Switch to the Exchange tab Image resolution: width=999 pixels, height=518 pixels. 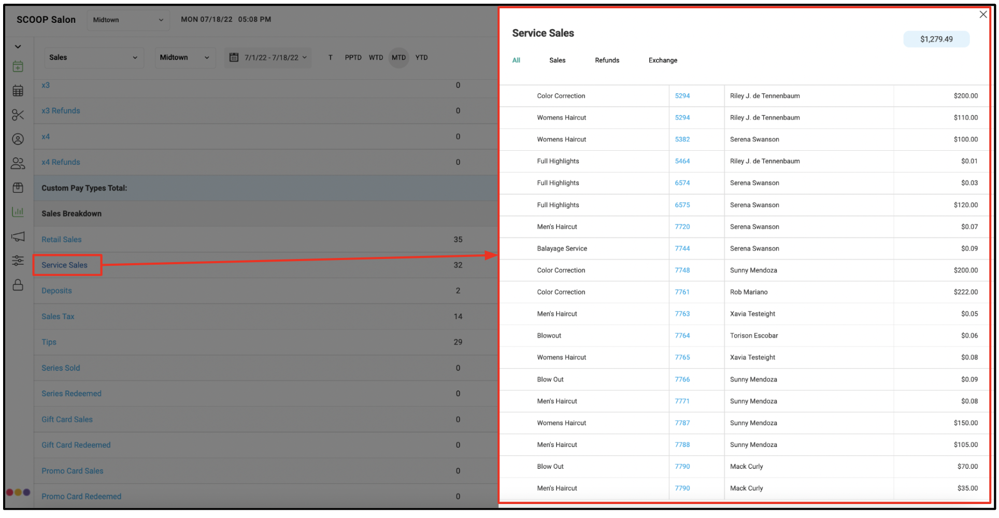tap(663, 60)
